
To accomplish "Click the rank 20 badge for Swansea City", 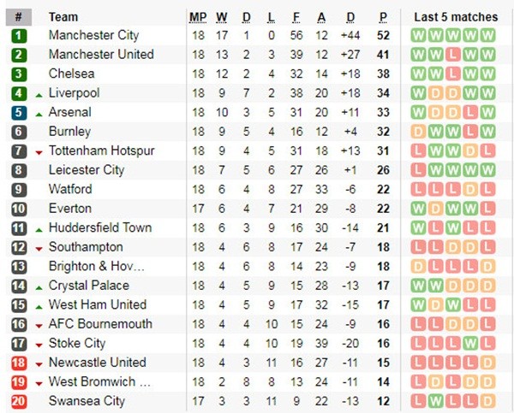I will (19, 401).
